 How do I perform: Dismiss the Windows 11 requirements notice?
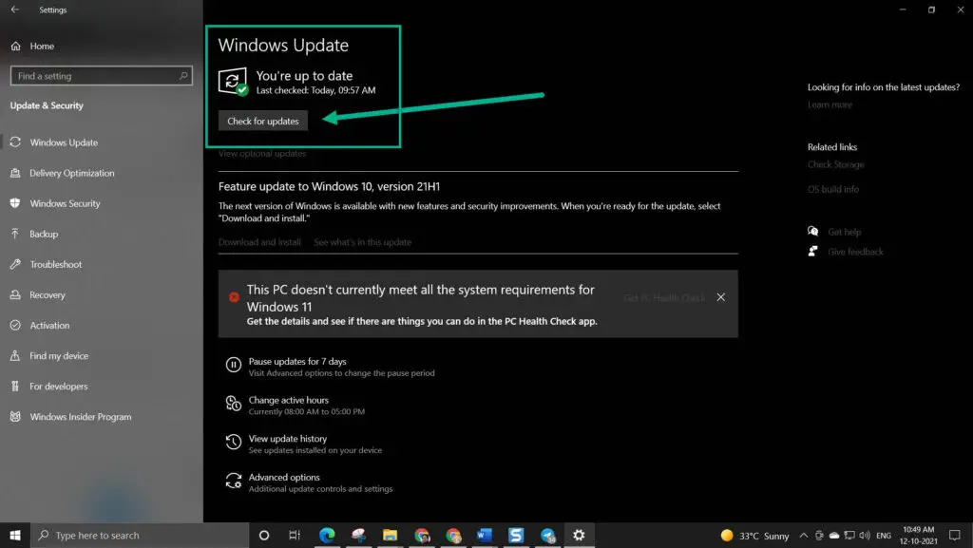point(720,297)
